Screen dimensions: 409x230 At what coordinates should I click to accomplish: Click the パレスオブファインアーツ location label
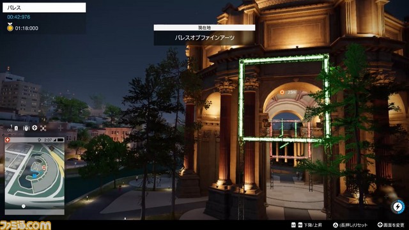(204, 38)
